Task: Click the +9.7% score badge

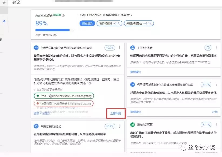Action: [110, 48]
